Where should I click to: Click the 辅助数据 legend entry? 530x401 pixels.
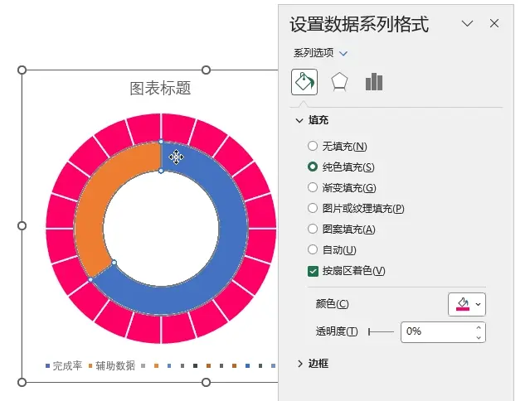112,365
